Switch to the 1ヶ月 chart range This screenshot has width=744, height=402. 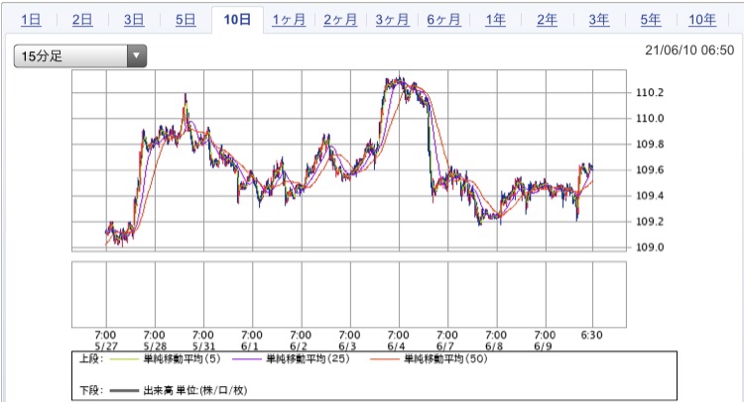coord(289,20)
